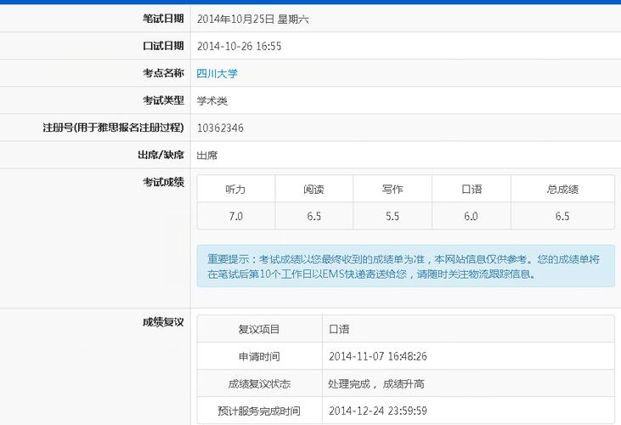Click the 成绩复议状态 row label

(259, 384)
